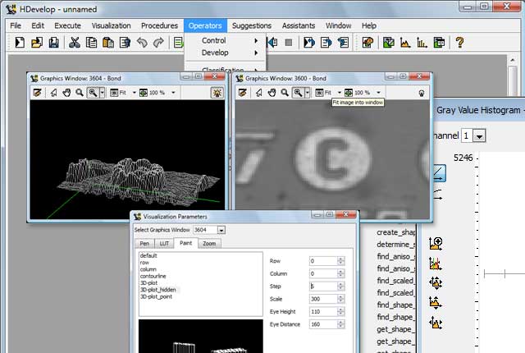Click the clear window icon in window 3604

38,93
